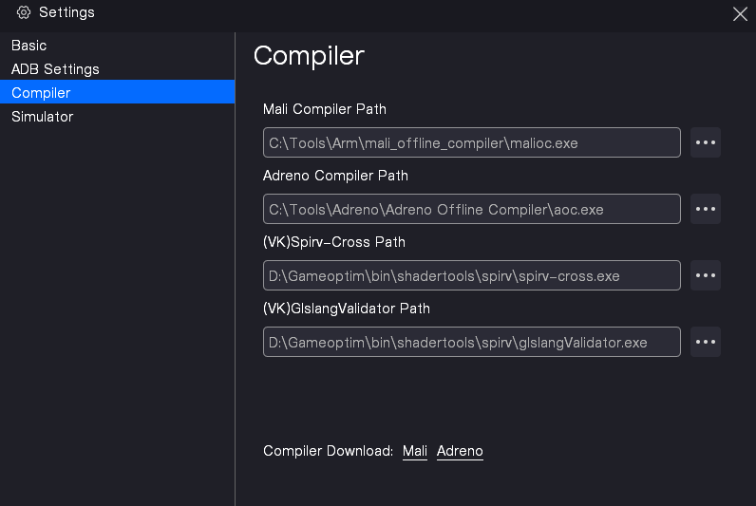Browse for the Adreno Compiler Path

click(x=706, y=209)
